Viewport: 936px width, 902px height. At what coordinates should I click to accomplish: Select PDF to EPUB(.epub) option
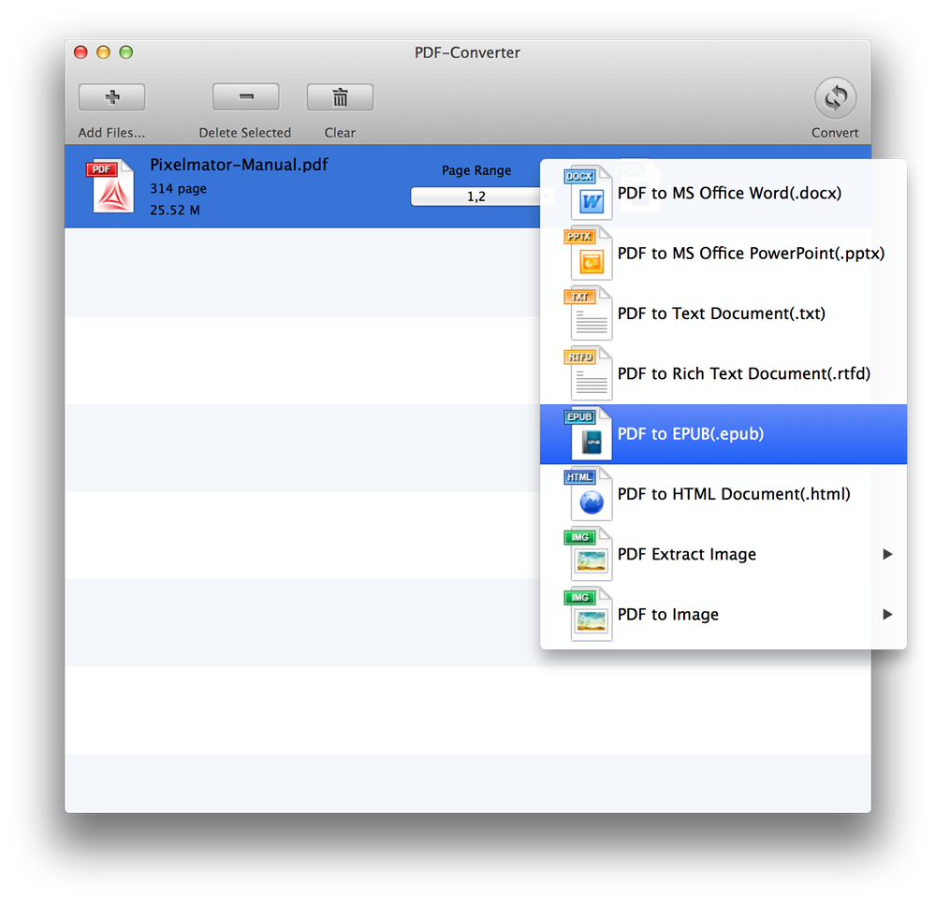[691, 434]
